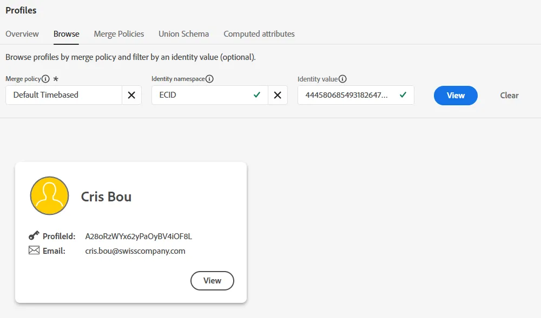The height and width of the screenshot is (318, 541).
Task: Click the Identity namespace field label
Action: 178,79
